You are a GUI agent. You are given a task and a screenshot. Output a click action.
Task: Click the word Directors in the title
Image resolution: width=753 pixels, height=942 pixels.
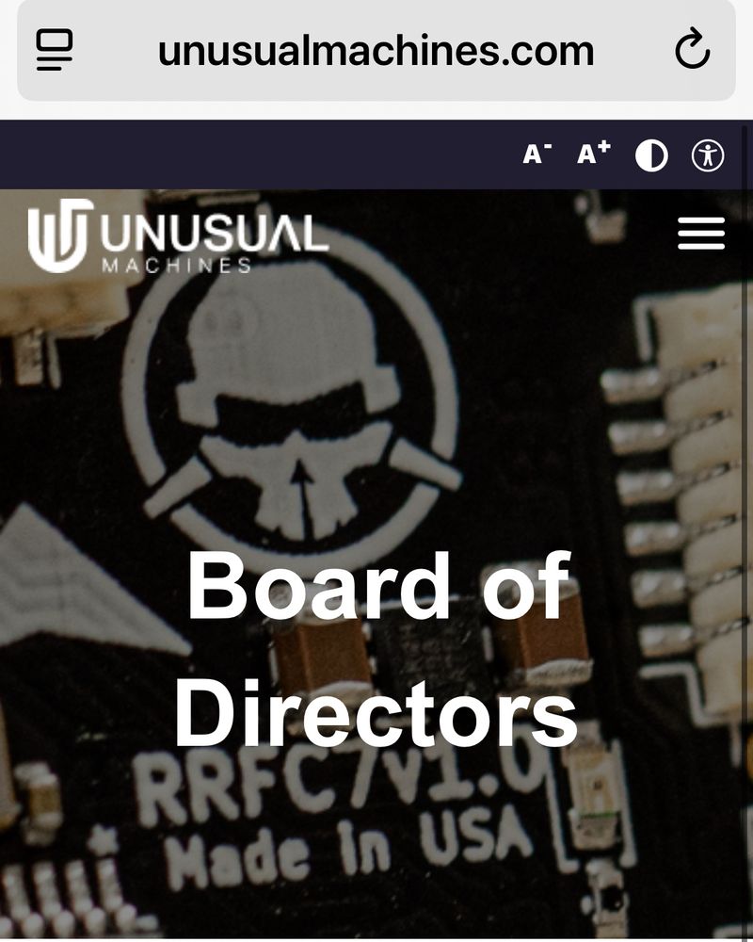(376, 713)
